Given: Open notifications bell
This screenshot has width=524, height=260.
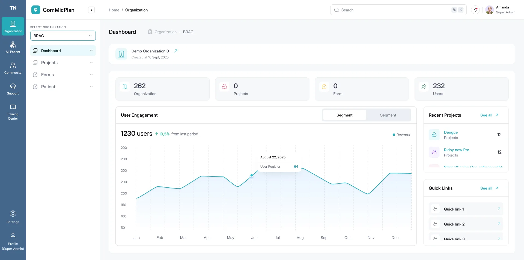Looking at the screenshot, I should click(x=475, y=10).
